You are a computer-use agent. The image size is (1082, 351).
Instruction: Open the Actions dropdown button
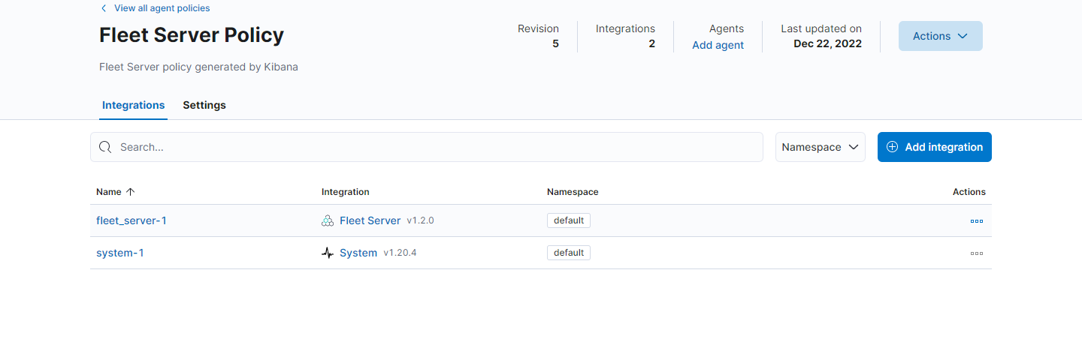click(x=941, y=36)
